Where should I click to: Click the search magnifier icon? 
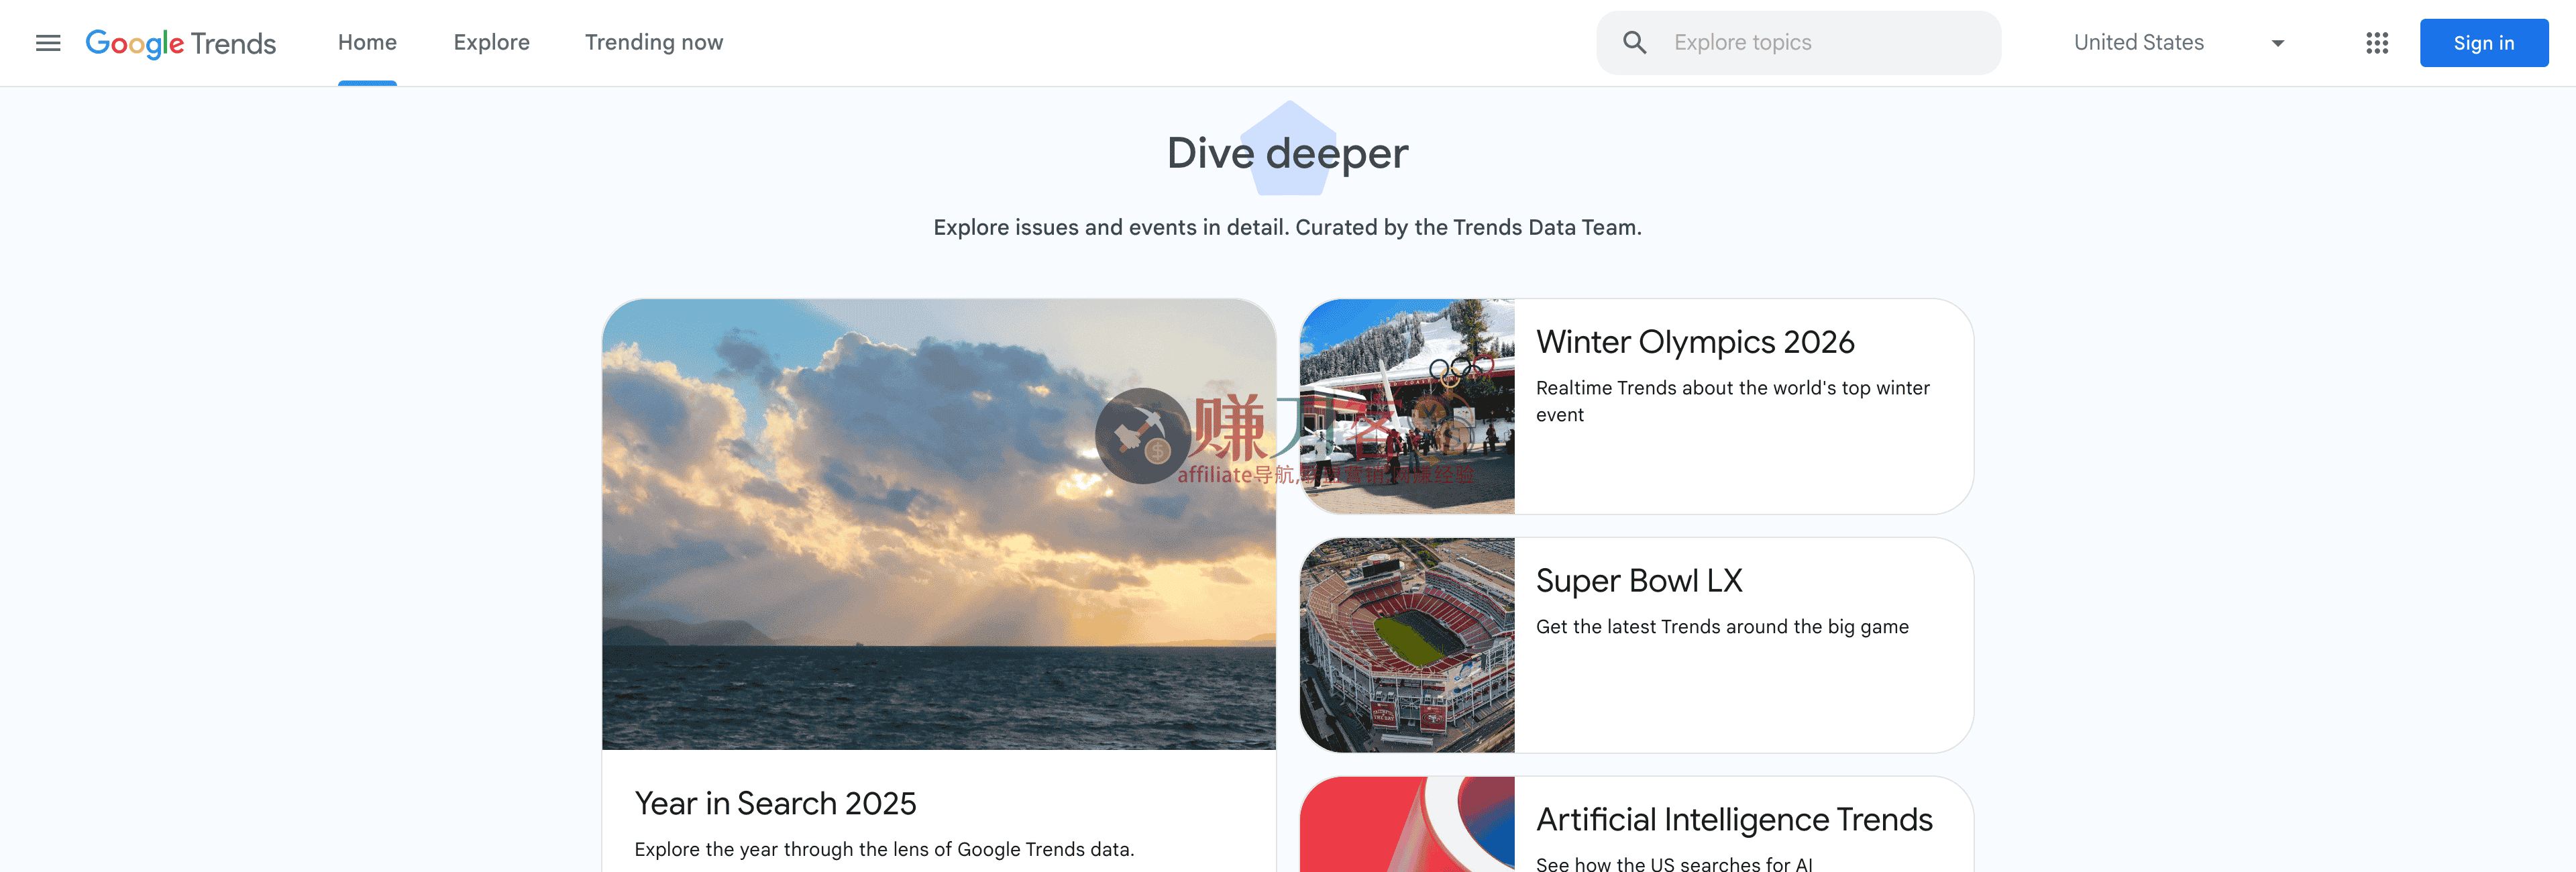click(1634, 43)
